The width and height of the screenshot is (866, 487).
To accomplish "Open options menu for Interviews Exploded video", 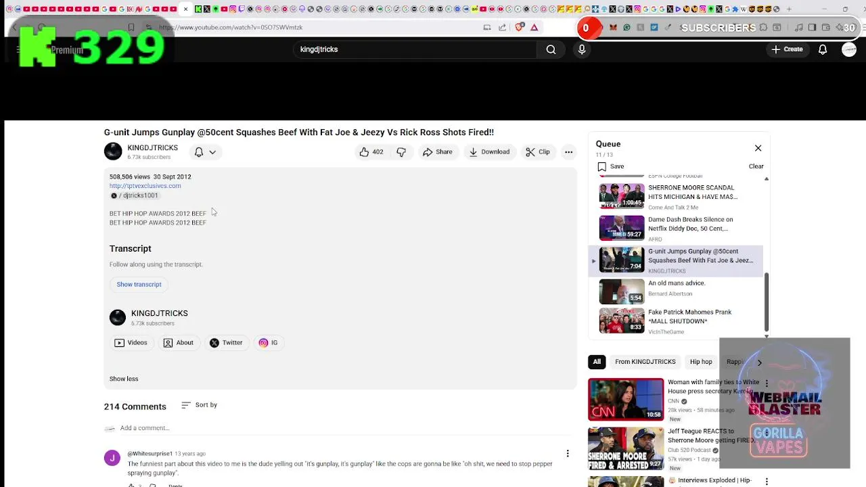I will click(767, 482).
